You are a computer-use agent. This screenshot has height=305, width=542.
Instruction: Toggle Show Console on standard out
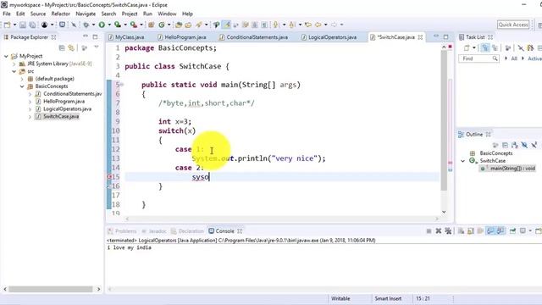coord(490,231)
